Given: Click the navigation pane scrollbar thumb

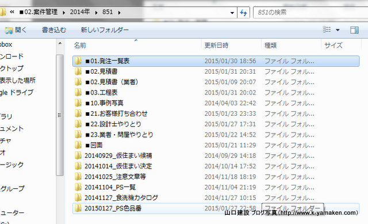Looking at the screenshot, I should [60, 115].
